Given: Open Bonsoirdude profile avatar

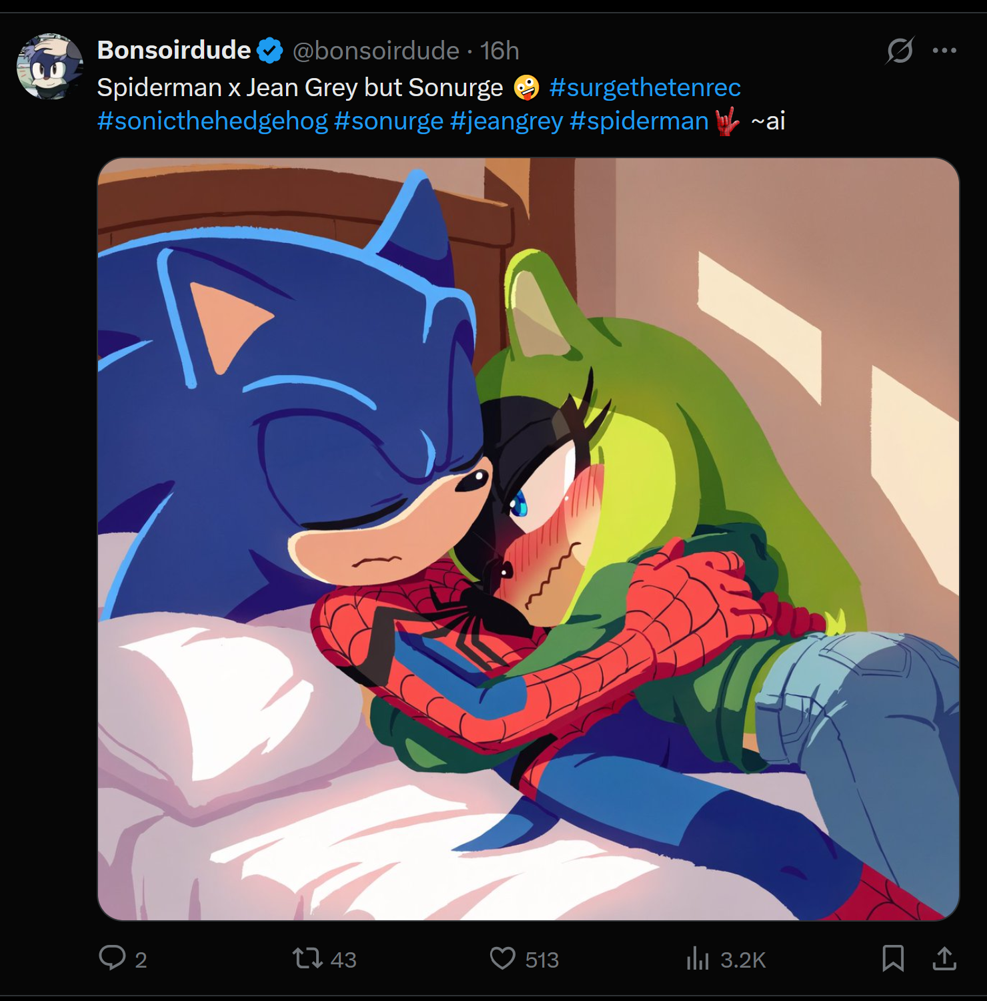Looking at the screenshot, I should [x=50, y=67].
